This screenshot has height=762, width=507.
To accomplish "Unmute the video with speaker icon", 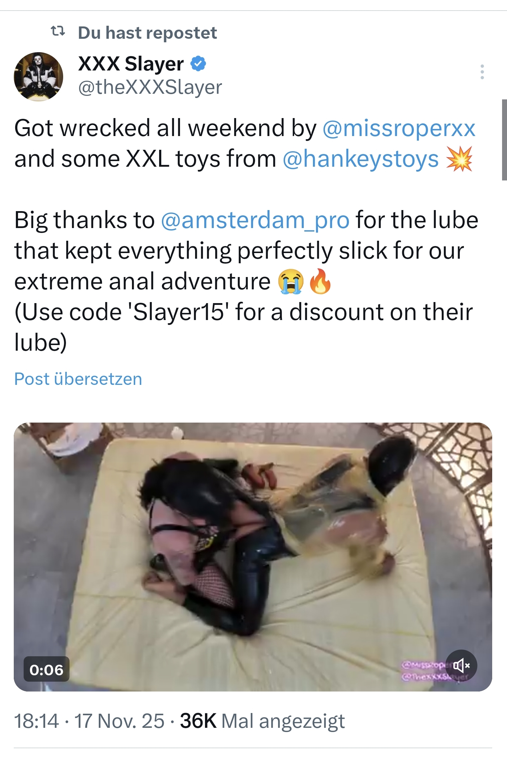I will click(461, 665).
